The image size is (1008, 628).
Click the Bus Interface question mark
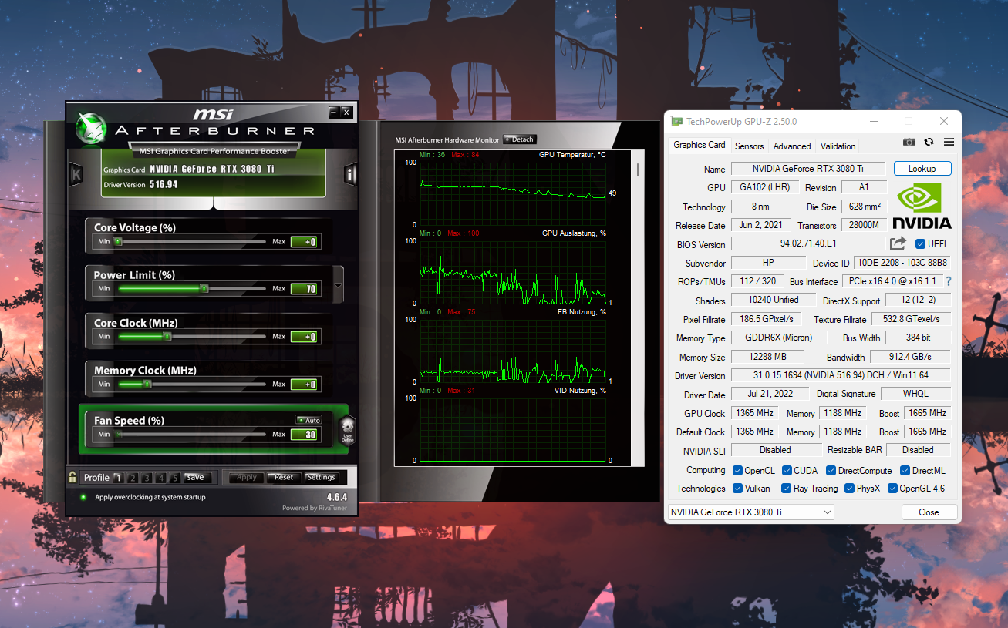point(949,281)
